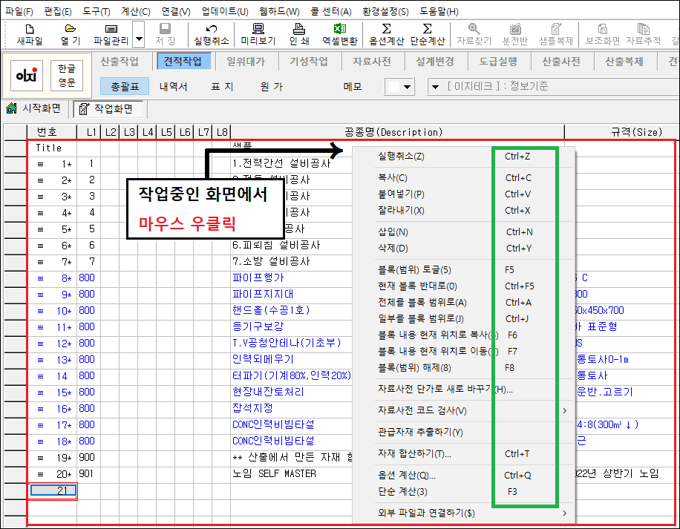Choose 전체를 블록 범위로(A) menu entry
The height and width of the screenshot is (529, 680).
463,303
